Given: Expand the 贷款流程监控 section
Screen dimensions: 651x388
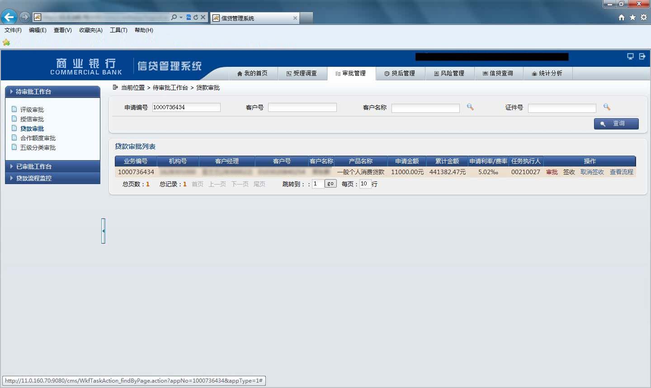Looking at the screenshot, I should pos(52,178).
